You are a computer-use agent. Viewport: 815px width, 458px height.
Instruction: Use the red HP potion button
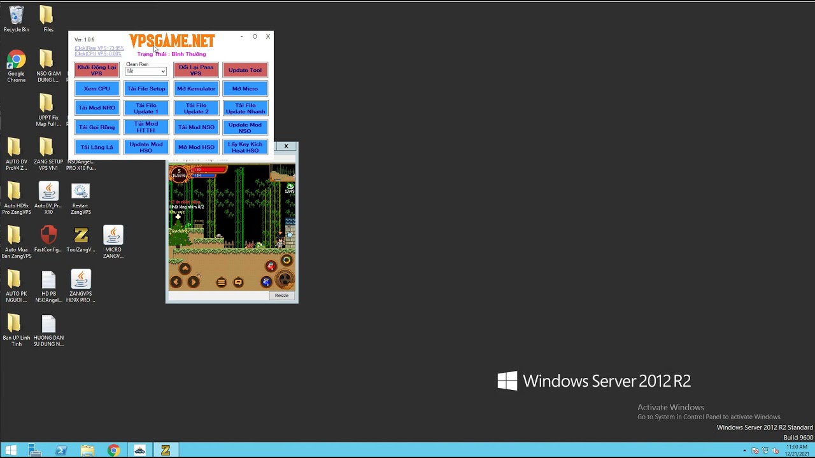tap(271, 266)
